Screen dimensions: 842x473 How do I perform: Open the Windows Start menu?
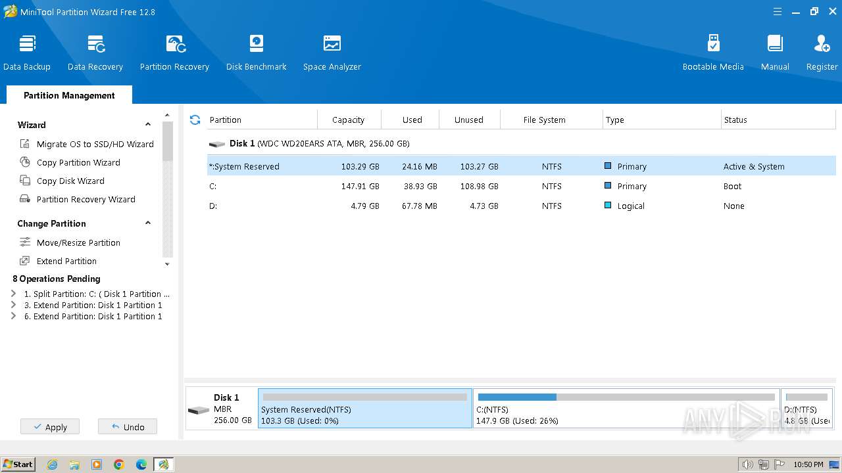18,464
